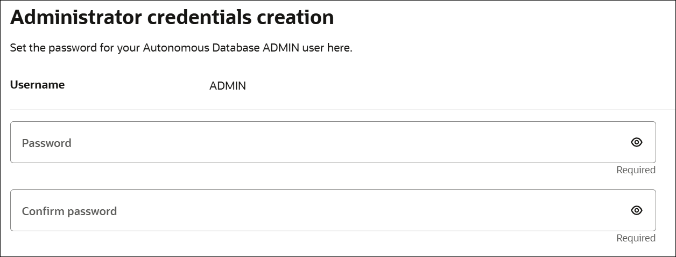Toggle visibility eye in Confirm password field
The width and height of the screenshot is (676, 257).
(x=637, y=210)
